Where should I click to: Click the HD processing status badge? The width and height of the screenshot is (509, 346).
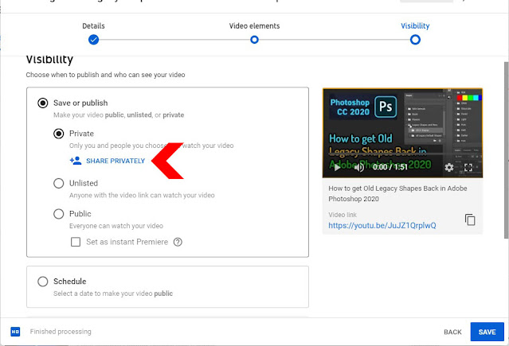pyautogui.click(x=15, y=332)
